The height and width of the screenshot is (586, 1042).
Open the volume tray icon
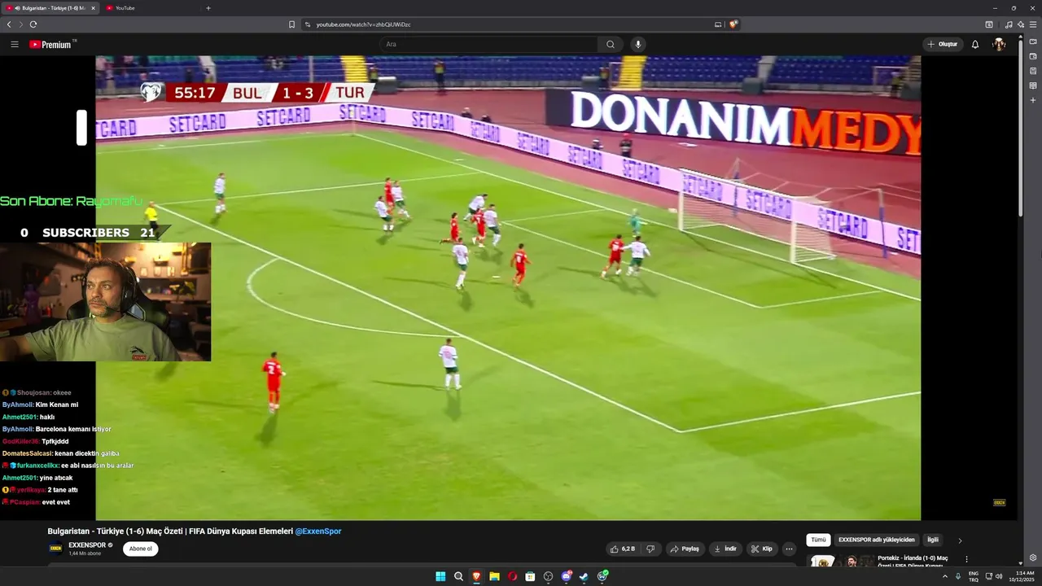[999, 576]
